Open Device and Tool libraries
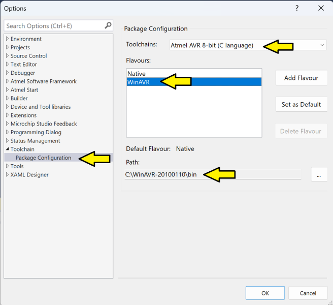Viewport: 333px width, 305px height. tap(40, 107)
